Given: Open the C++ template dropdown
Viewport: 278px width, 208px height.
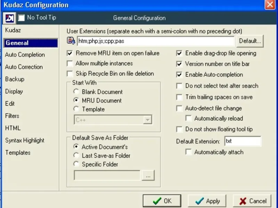Looking at the screenshot, I should click(147, 120).
